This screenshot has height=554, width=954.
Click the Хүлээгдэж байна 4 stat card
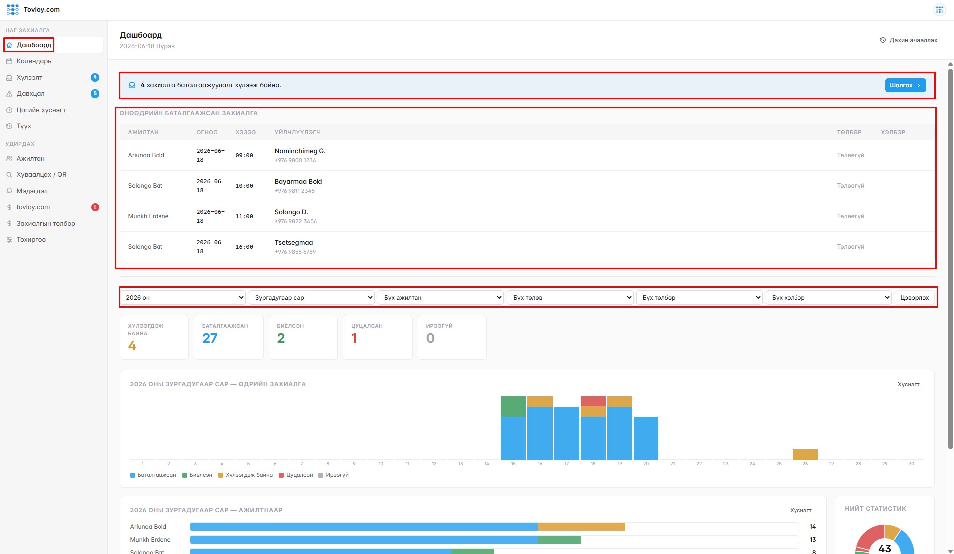(154, 337)
